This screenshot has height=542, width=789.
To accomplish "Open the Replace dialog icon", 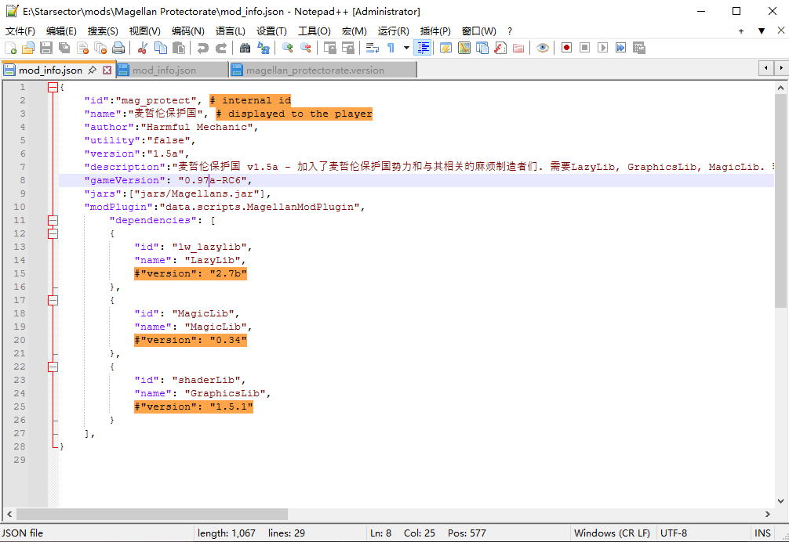I will (264, 48).
